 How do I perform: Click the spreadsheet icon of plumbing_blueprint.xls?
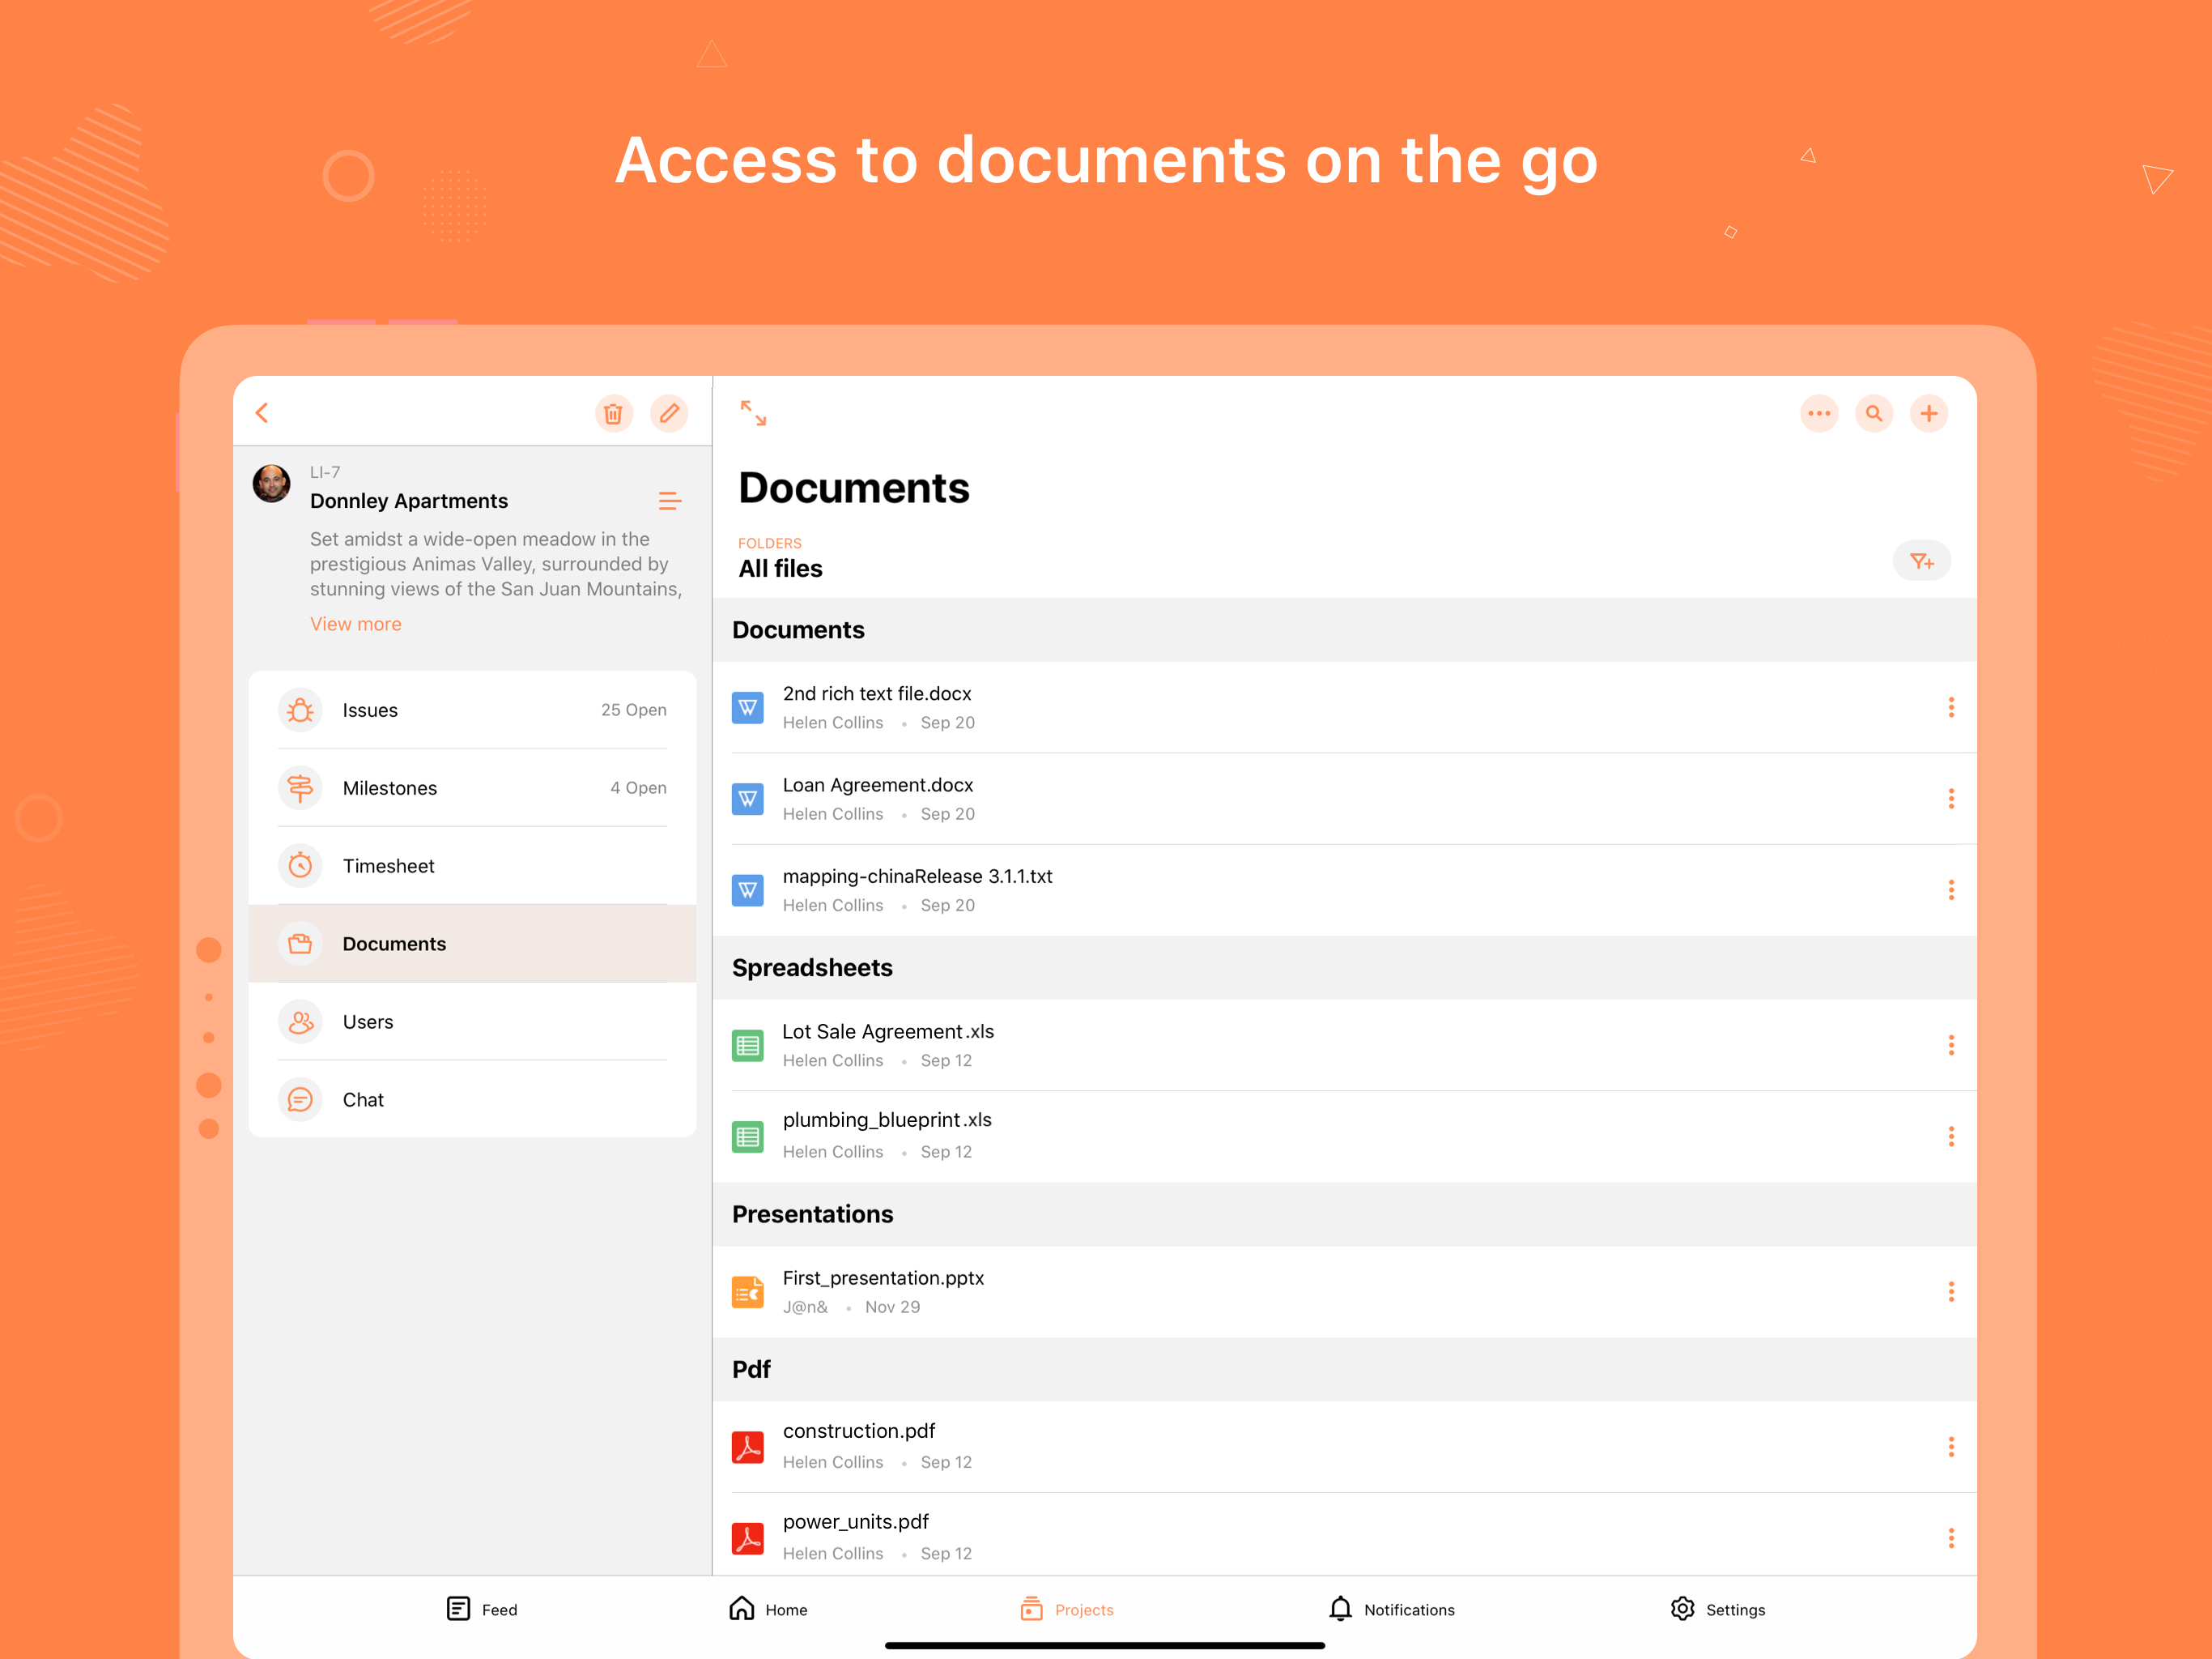tap(748, 1137)
